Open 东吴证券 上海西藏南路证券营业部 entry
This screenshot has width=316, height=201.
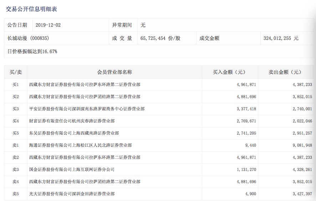(74, 133)
